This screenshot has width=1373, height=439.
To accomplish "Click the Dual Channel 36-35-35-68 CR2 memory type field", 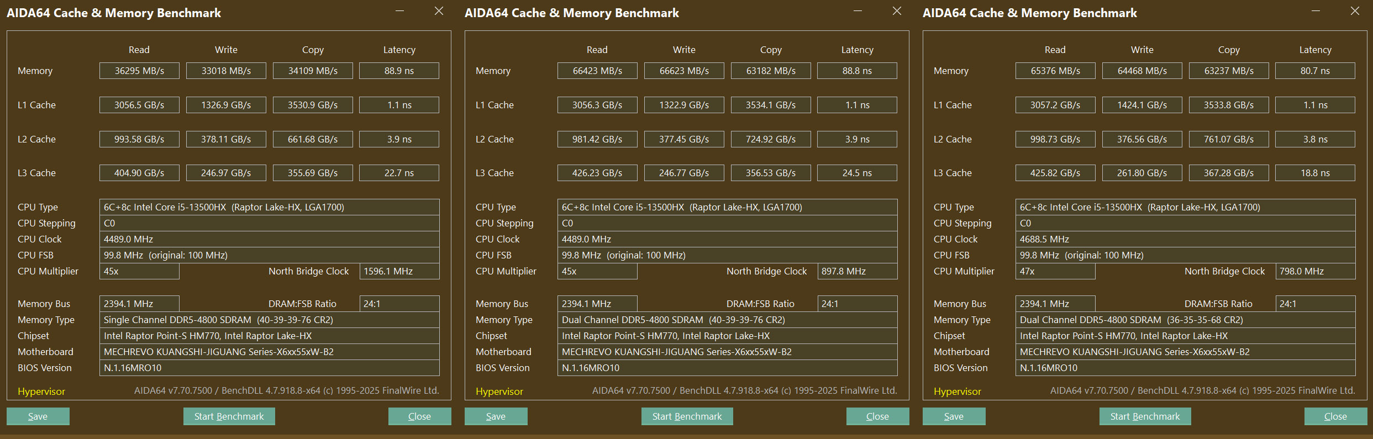I will (x=1185, y=320).
